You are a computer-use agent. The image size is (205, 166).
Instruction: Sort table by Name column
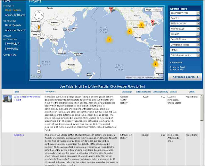pos(17,92)
